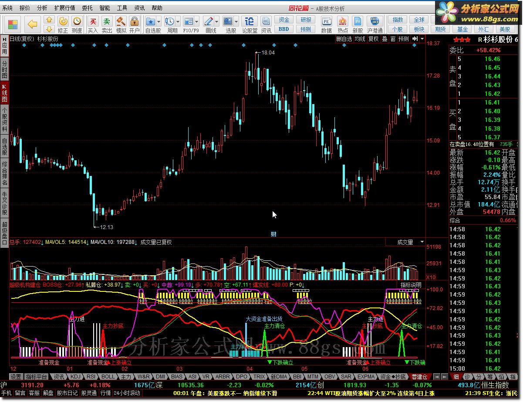Click the up arrow page button
Image resolution: width=523 pixels, height=402 pixels.
49,20
